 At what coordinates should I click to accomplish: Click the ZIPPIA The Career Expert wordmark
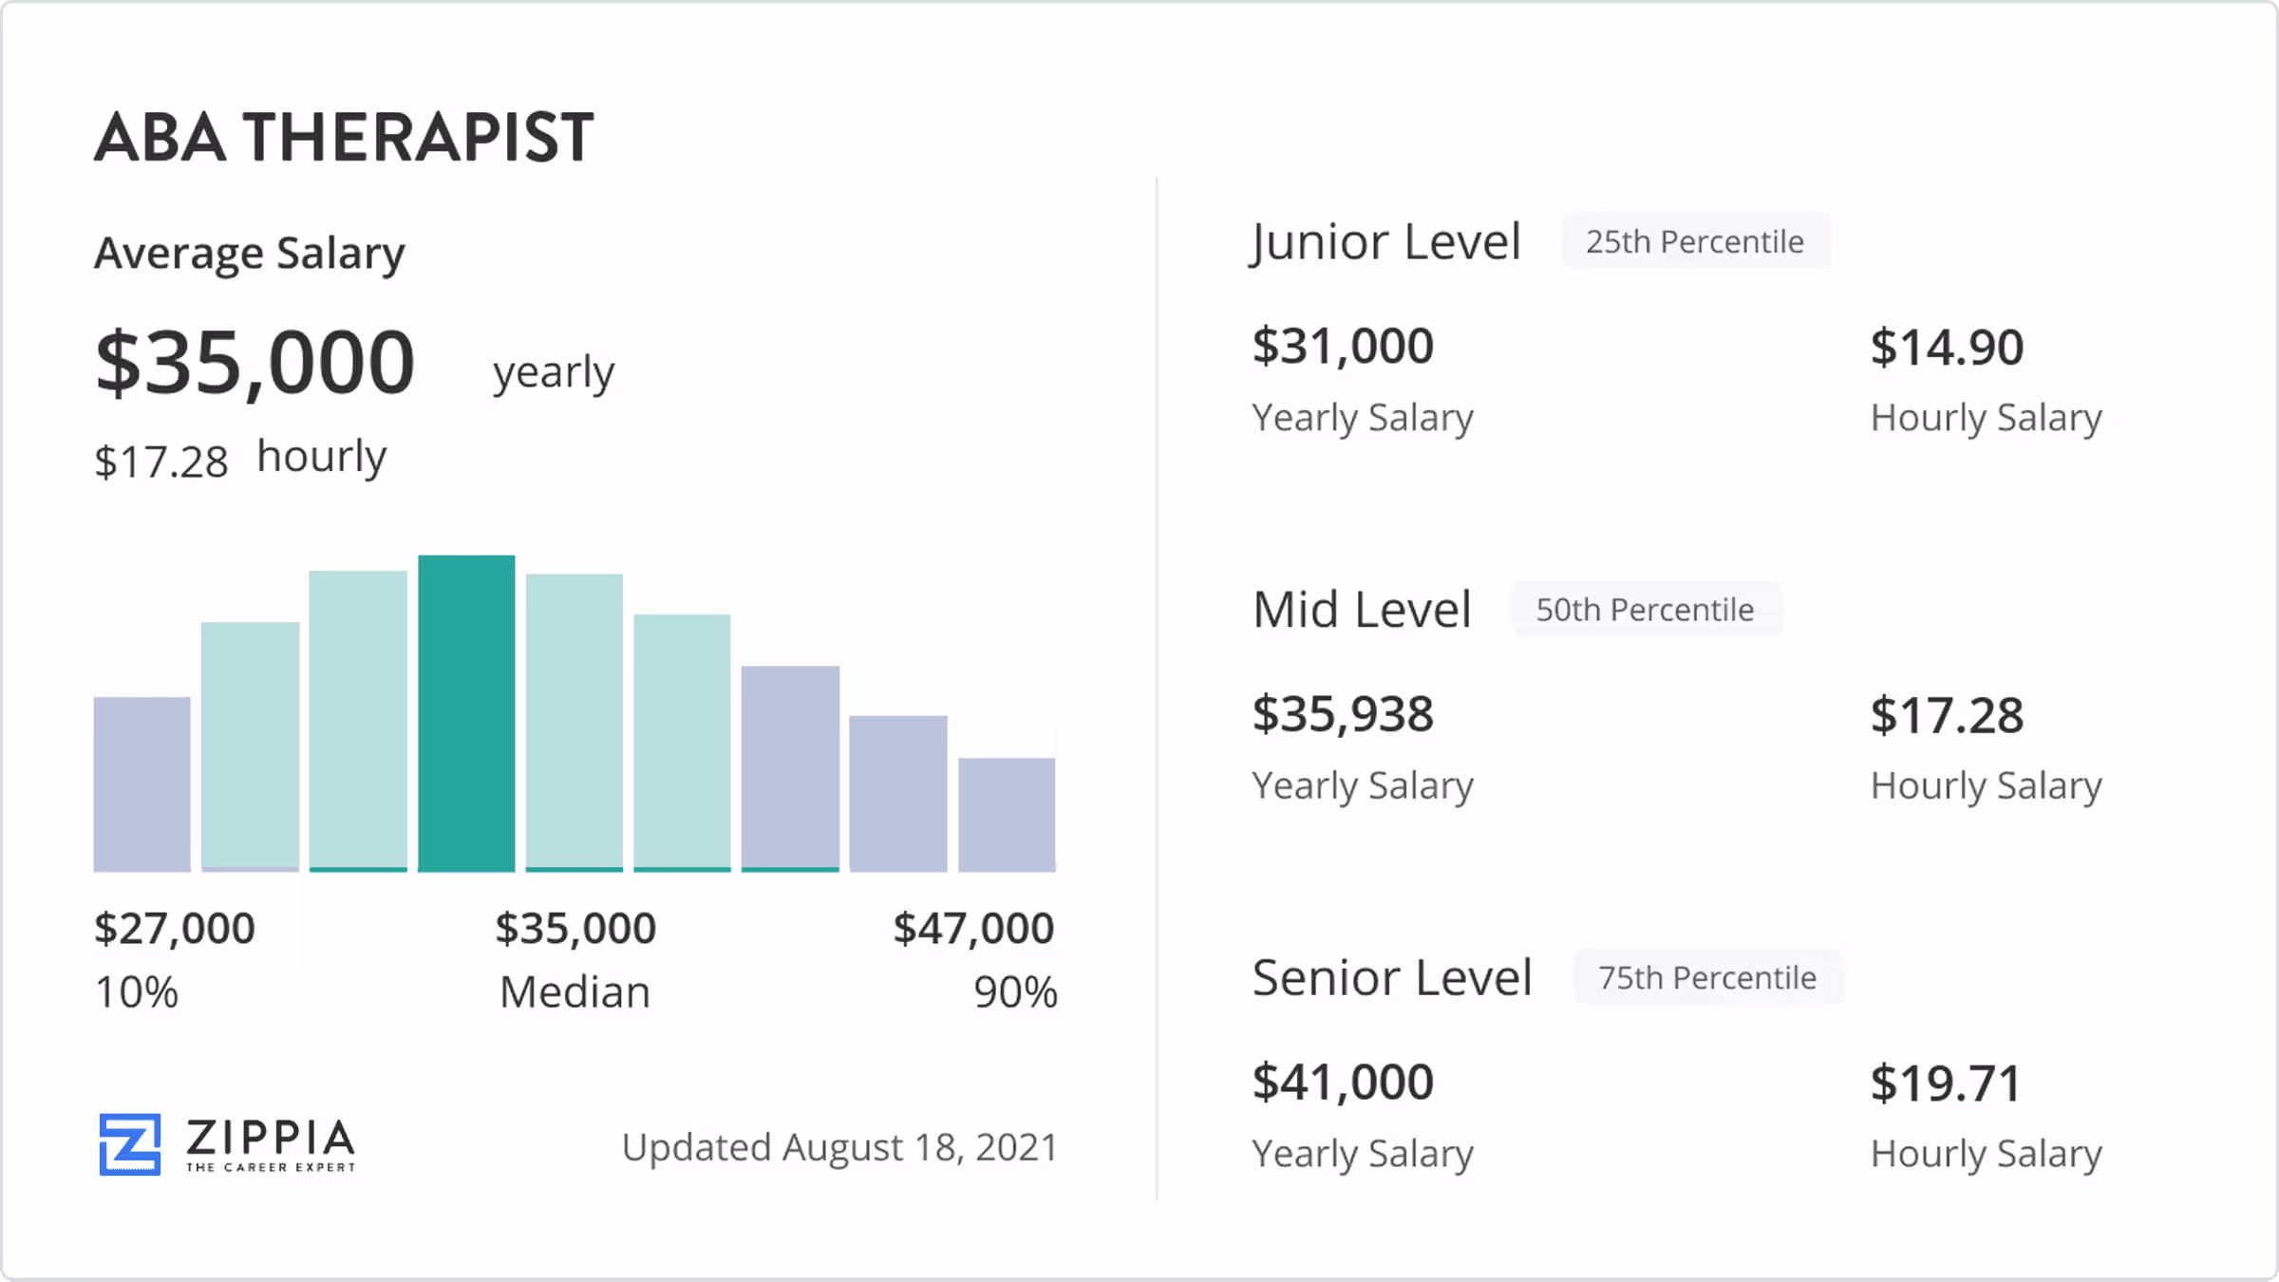point(271,1143)
